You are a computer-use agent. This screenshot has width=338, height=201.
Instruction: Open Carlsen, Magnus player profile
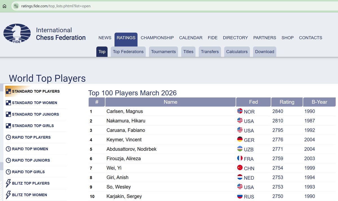(x=124, y=111)
